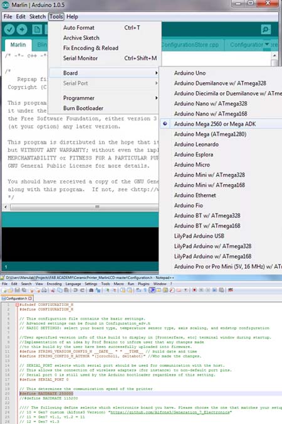Click the Redo icon in Notepad++ toolbar

coord(82,290)
